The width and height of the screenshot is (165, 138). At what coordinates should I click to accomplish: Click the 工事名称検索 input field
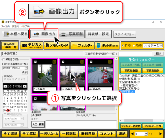click(x=135, y=54)
